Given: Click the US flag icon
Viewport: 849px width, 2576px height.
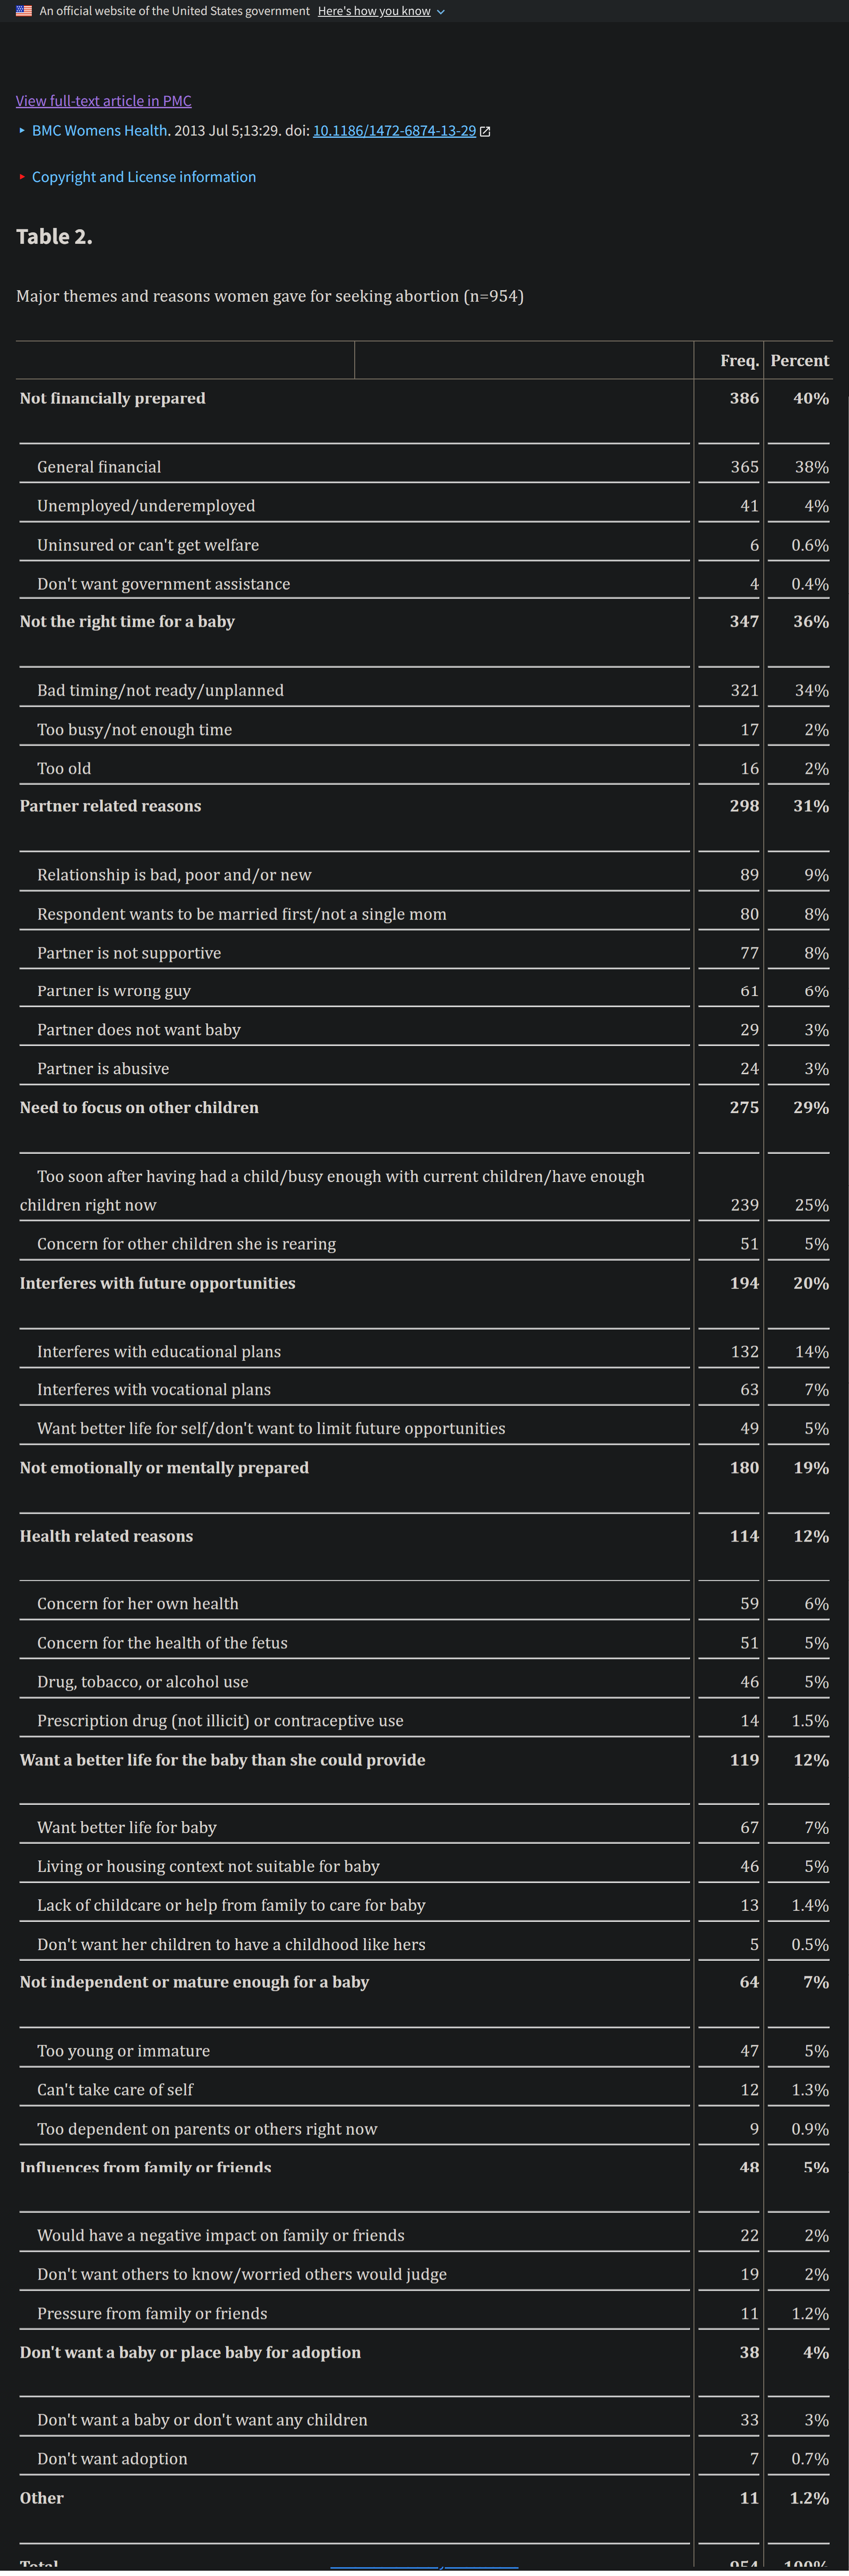Looking at the screenshot, I should [24, 11].
